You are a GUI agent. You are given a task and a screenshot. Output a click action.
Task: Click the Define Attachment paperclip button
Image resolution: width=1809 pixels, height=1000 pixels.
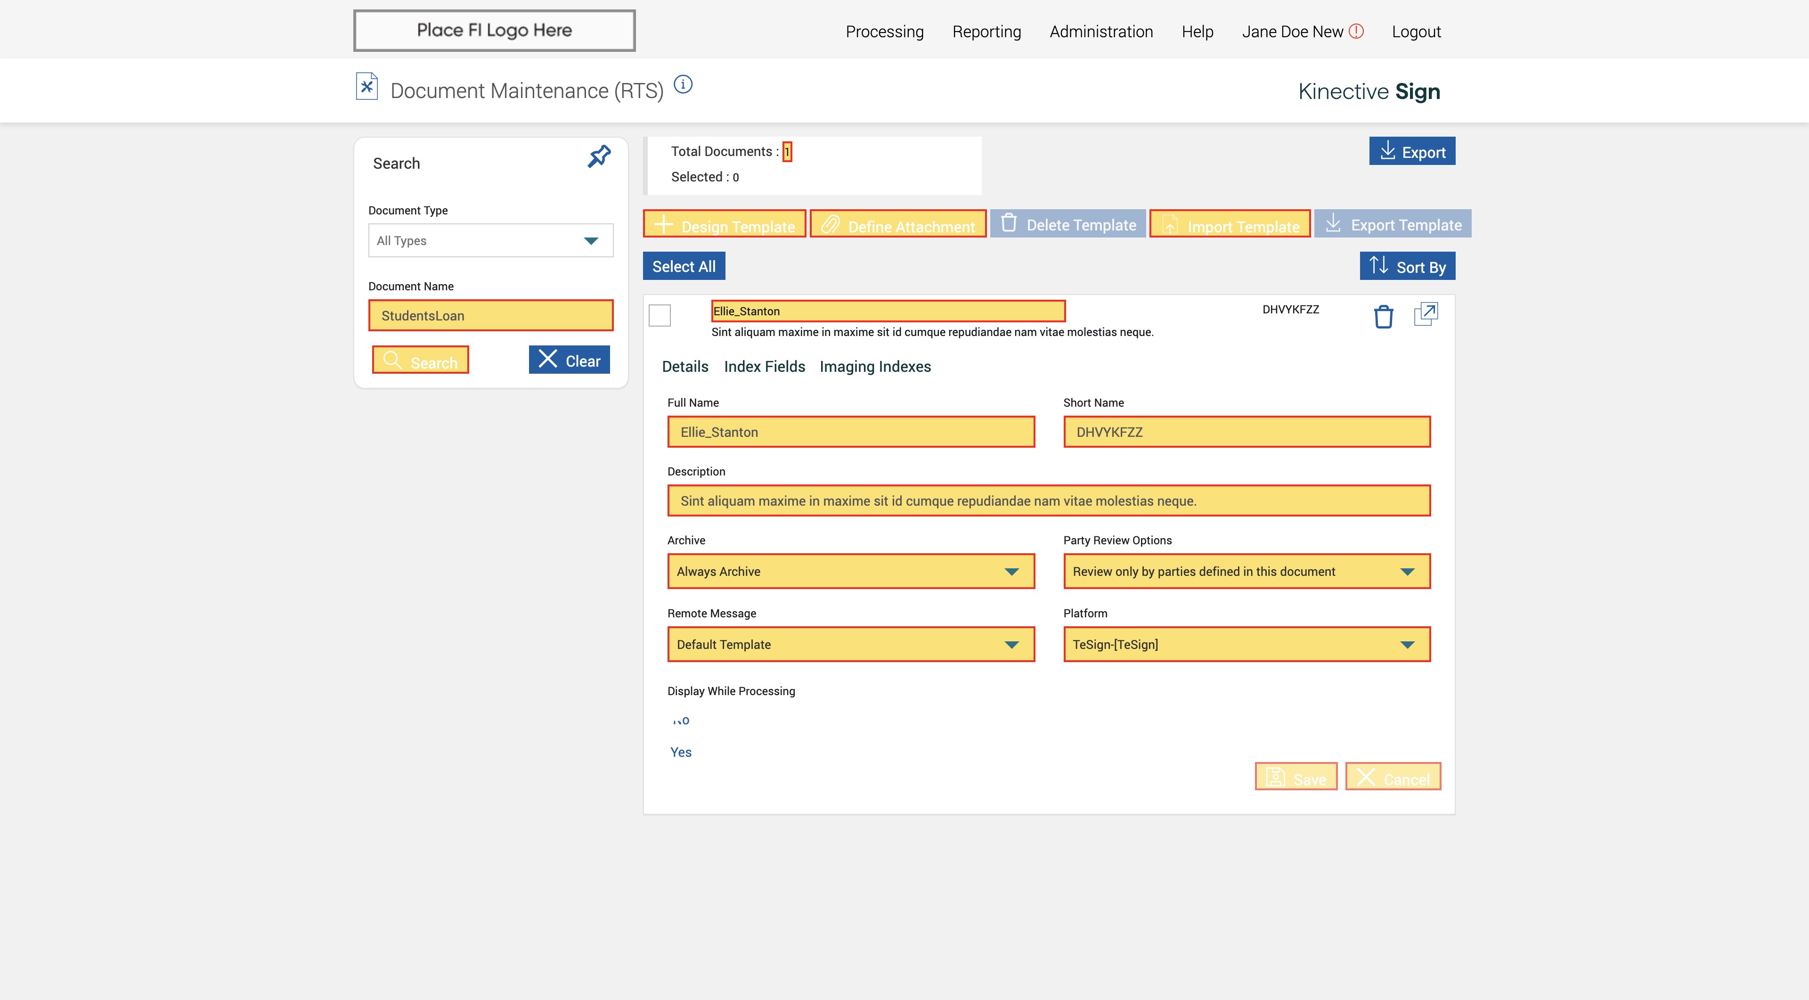(x=897, y=225)
